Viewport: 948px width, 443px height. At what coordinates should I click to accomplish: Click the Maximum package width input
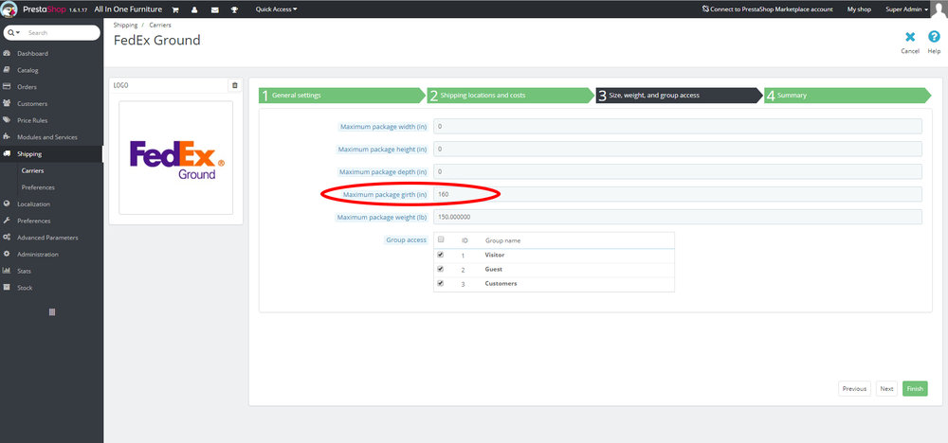coord(677,126)
